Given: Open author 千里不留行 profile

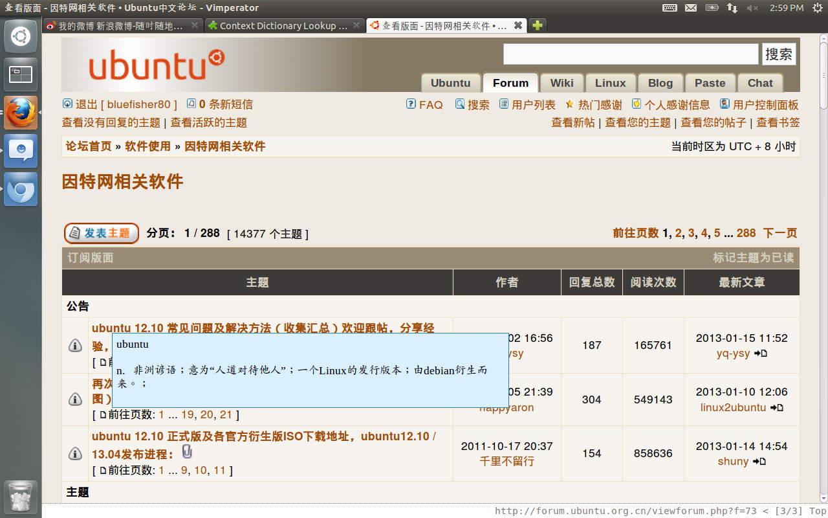Looking at the screenshot, I should click(507, 462).
